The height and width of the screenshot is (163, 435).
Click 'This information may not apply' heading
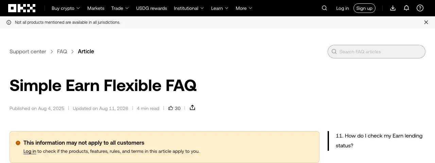(84, 143)
